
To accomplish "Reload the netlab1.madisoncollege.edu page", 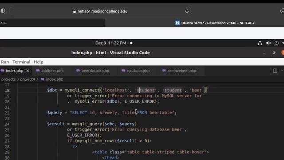I will point(187,11).
